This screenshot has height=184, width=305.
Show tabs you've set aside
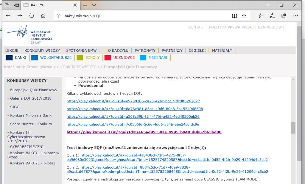coord(7,5)
